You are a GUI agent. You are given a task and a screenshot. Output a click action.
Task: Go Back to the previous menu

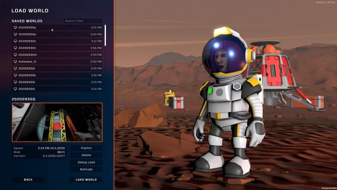pos(28,179)
